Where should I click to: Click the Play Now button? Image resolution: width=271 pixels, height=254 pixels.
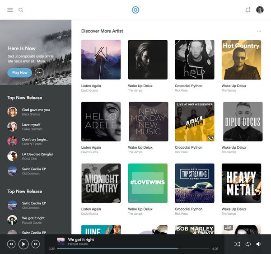pyautogui.click(x=20, y=73)
